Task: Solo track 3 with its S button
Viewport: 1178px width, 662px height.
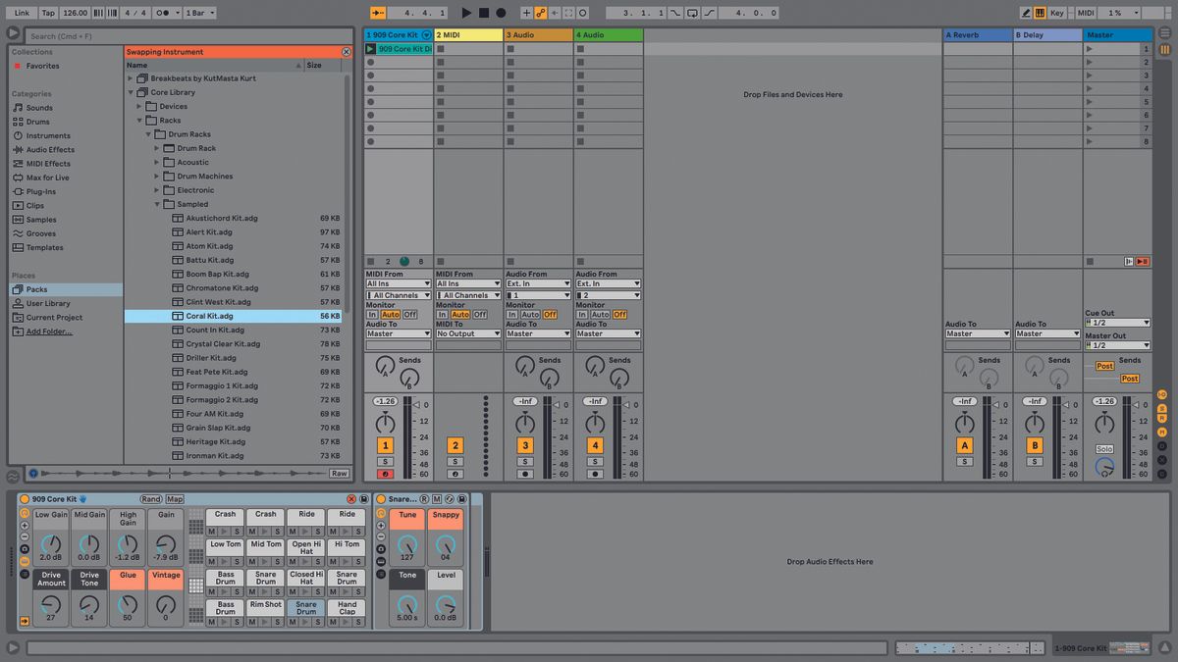Action: [524, 459]
